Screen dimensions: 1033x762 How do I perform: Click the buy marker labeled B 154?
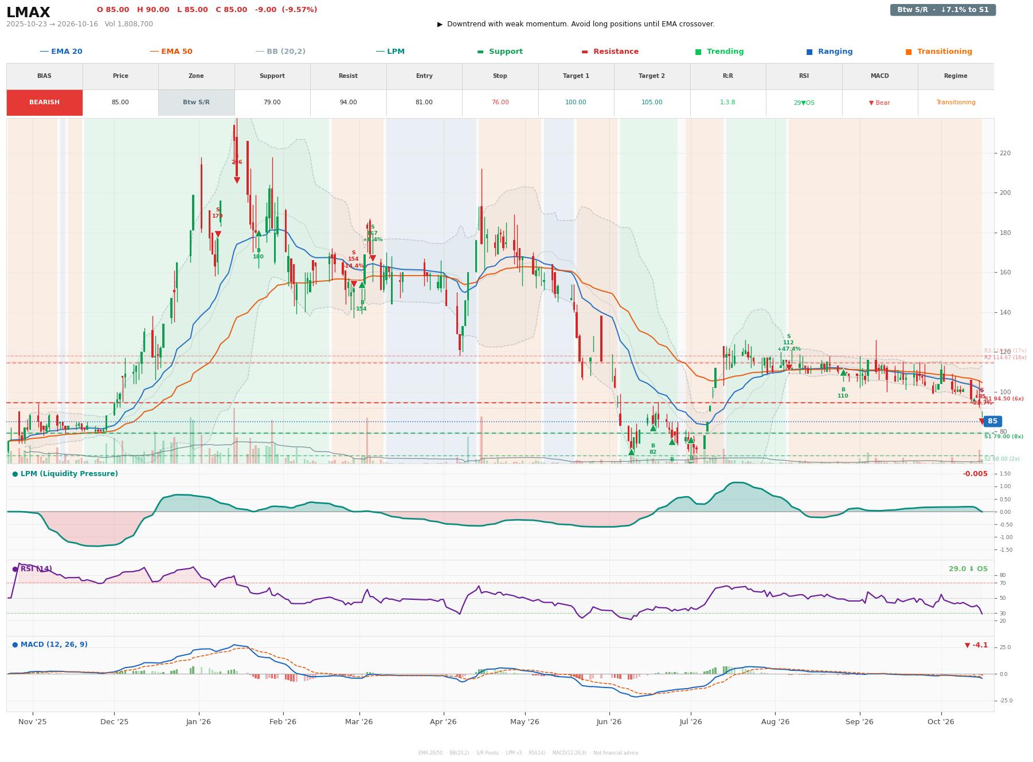pos(362,285)
